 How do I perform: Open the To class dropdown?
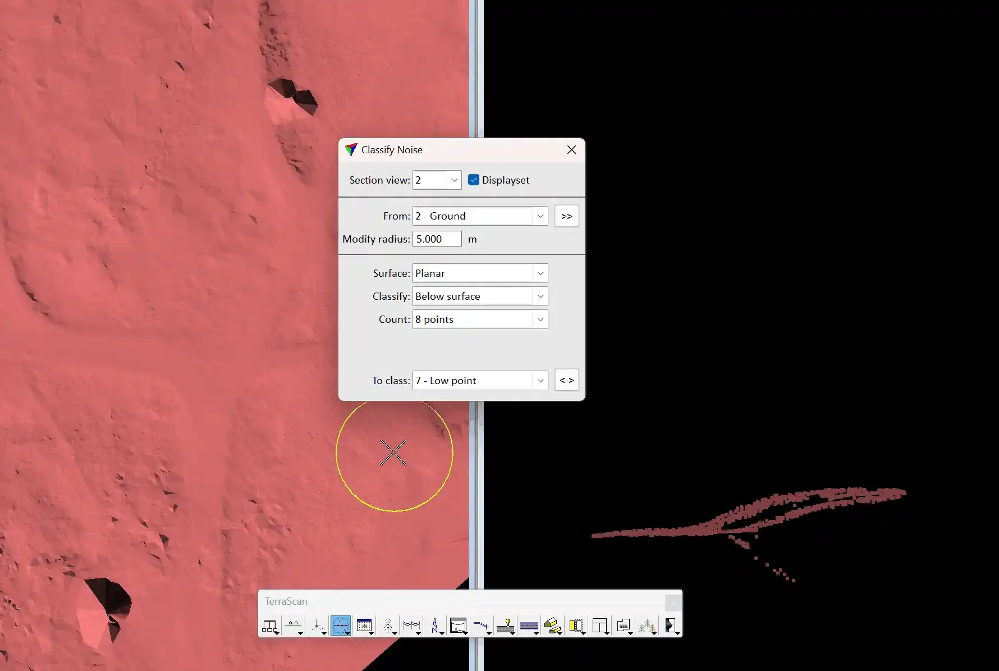tap(540, 381)
